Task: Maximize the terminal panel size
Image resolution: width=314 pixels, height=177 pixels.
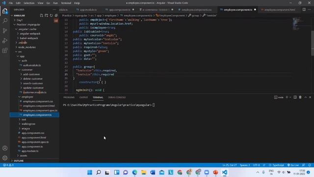Action: (x=306, y=97)
